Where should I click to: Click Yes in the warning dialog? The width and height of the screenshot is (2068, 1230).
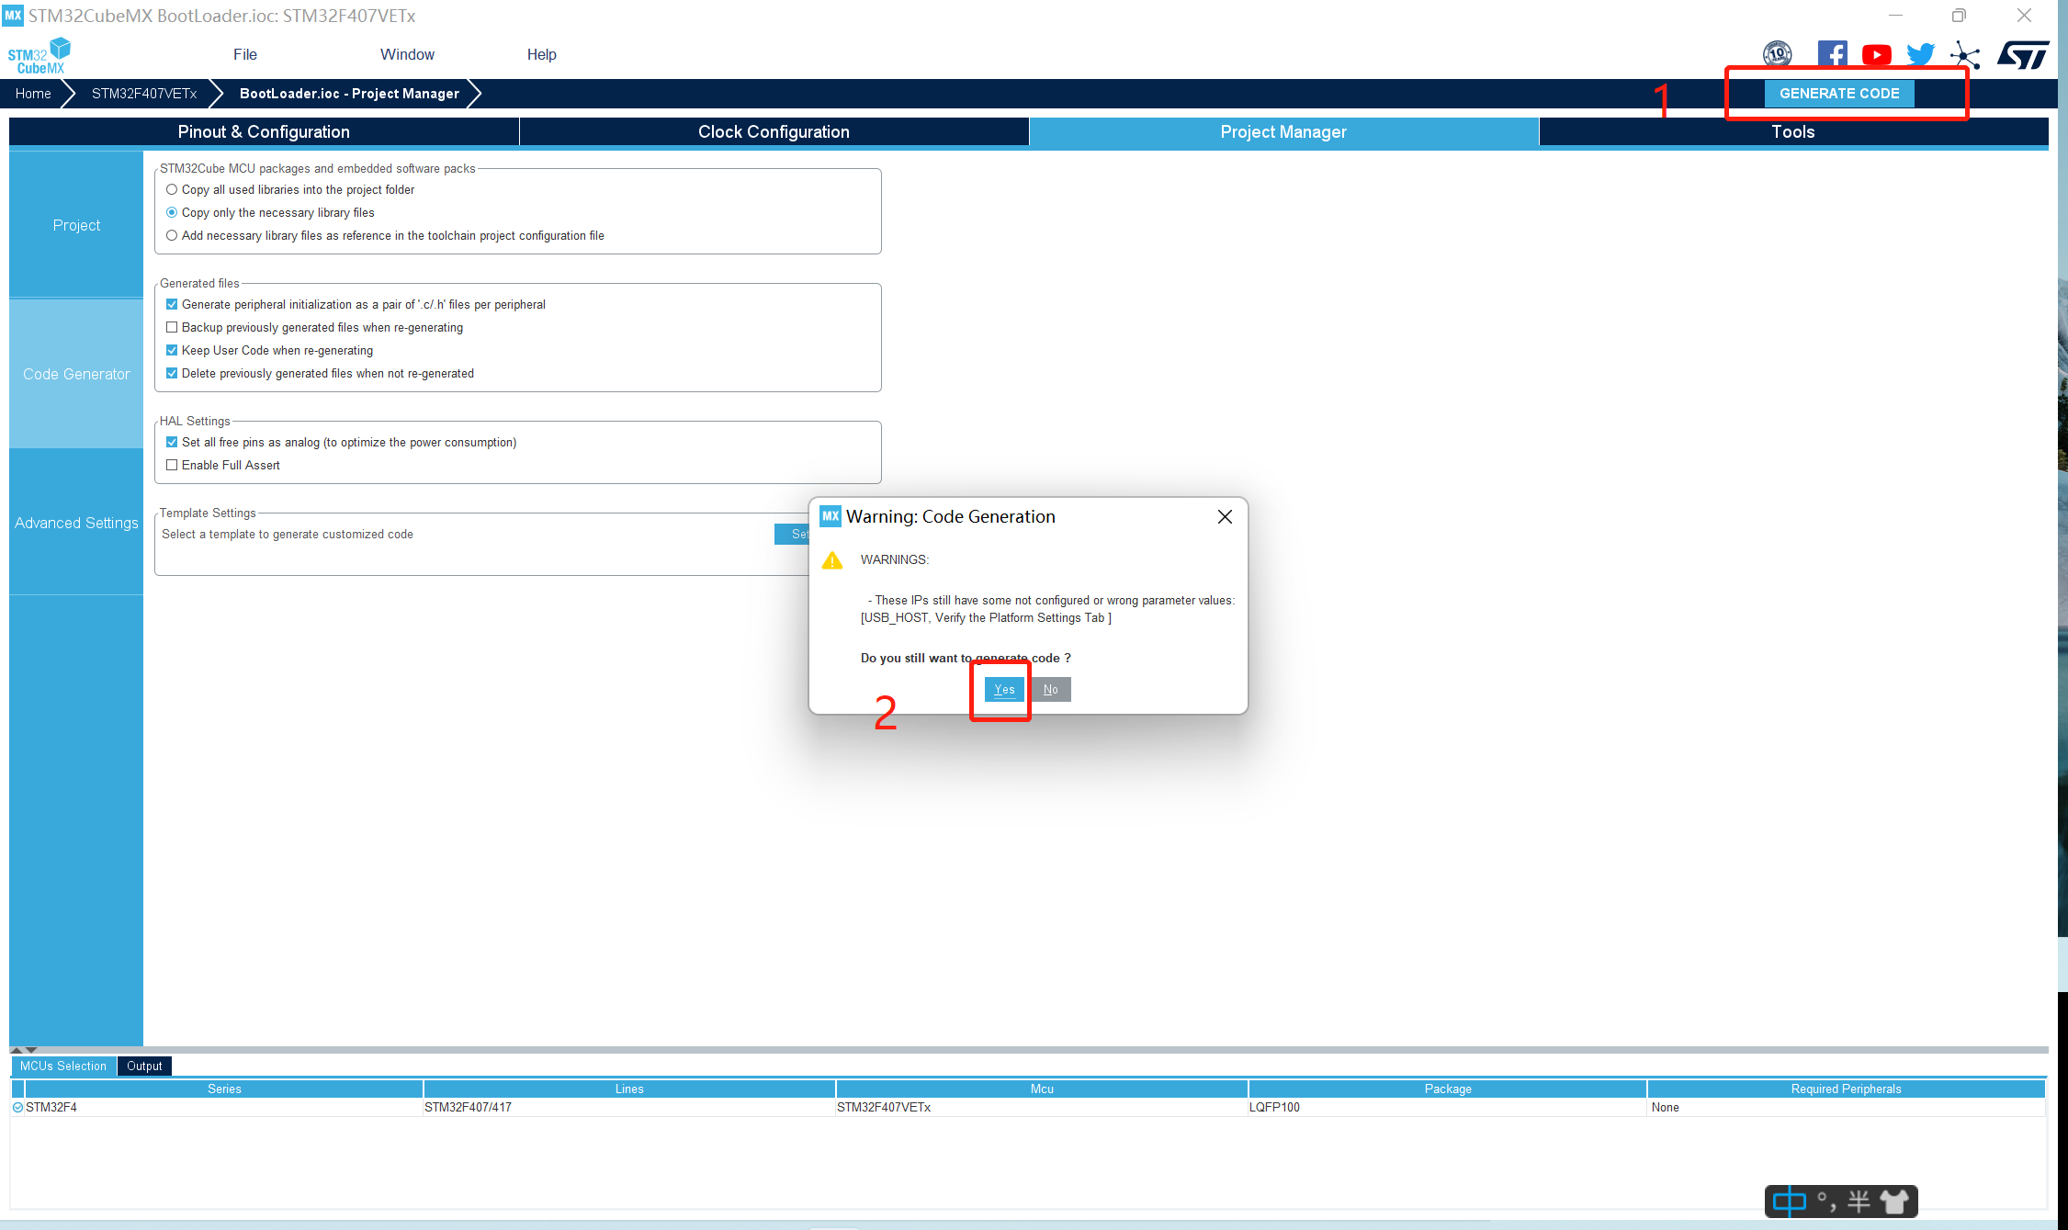pyautogui.click(x=1004, y=689)
